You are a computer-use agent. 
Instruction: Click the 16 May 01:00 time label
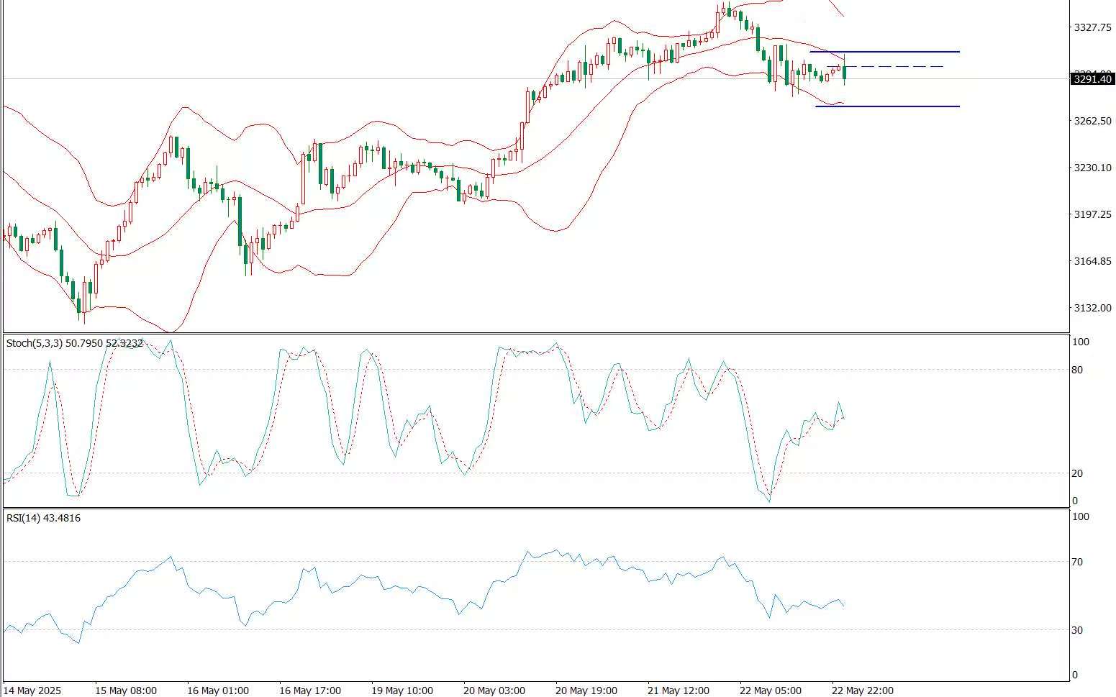pyautogui.click(x=218, y=691)
